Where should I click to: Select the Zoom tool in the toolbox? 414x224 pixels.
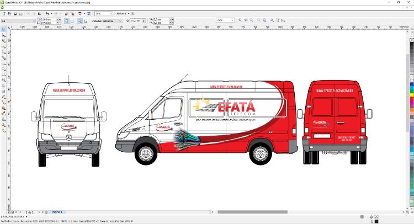[3, 46]
